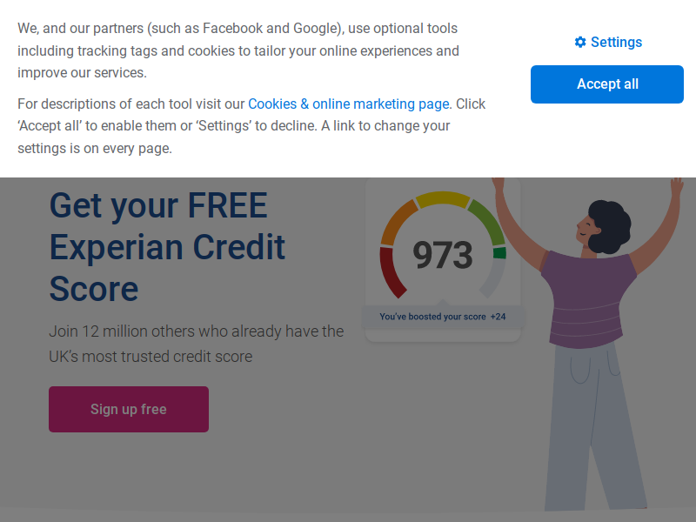Screen dimensions: 696x522
Task: Click the small dark green gauge segment
Action: click(499, 253)
